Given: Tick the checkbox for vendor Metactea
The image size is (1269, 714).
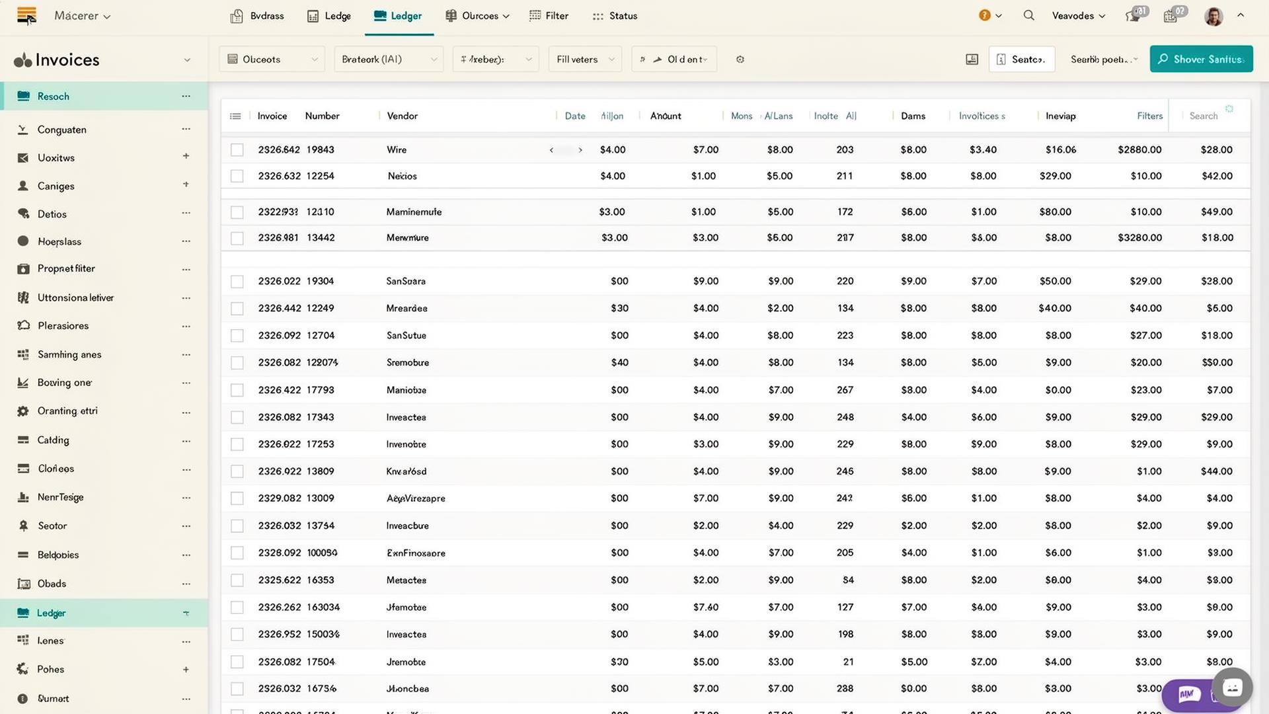Looking at the screenshot, I should pos(237,580).
